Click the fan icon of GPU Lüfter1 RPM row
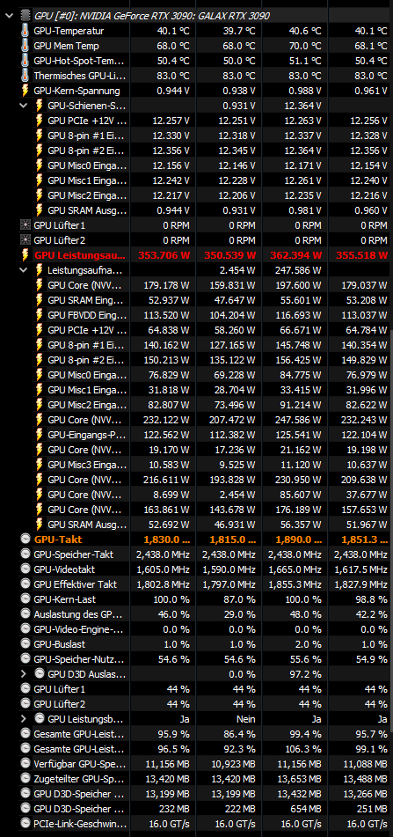393x837 pixels. click(x=25, y=225)
